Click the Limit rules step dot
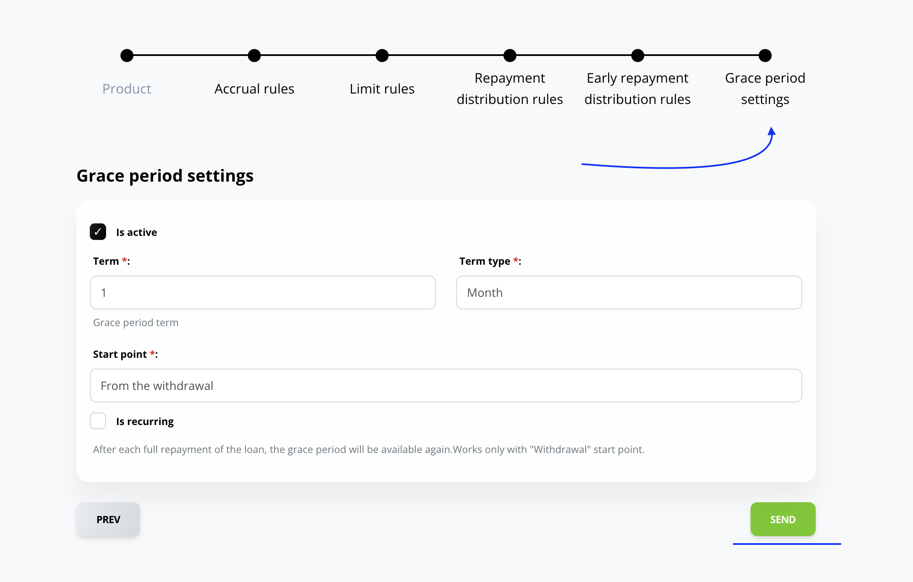This screenshot has height=582, width=913. [382, 56]
